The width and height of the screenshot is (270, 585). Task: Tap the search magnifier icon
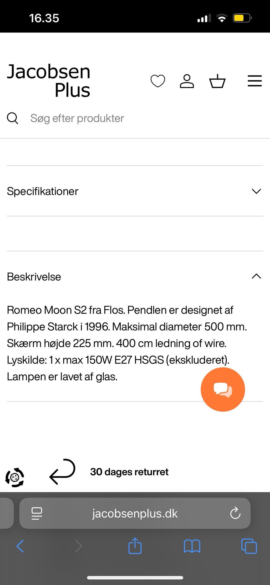pos(12,118)
